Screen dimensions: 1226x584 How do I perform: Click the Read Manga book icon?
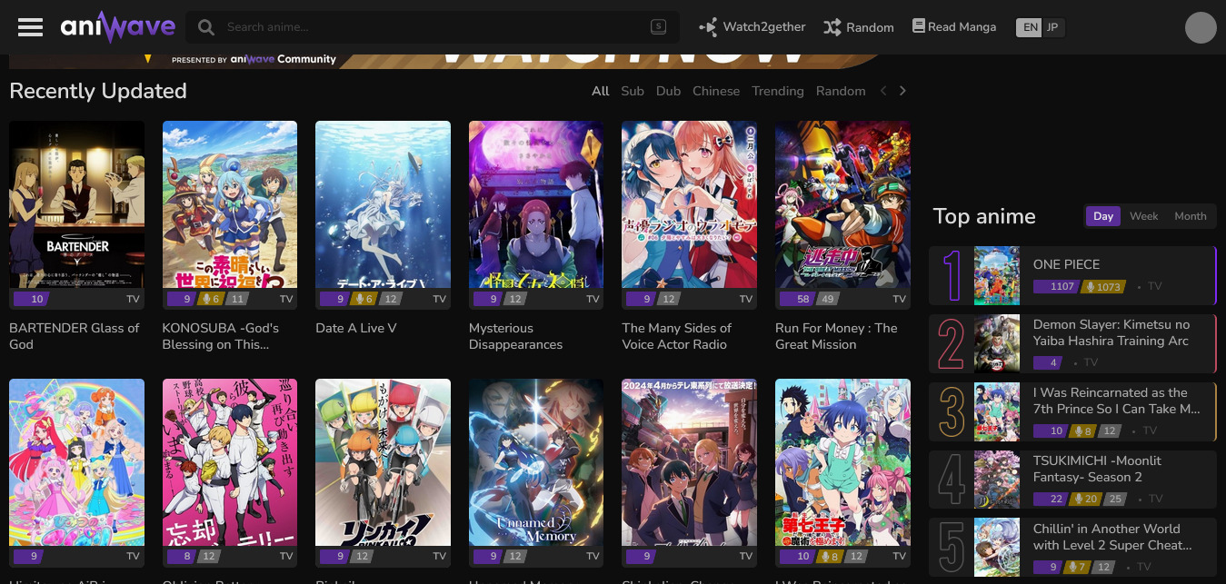coord(919,26)
